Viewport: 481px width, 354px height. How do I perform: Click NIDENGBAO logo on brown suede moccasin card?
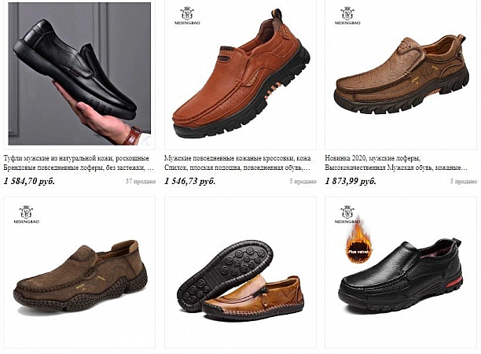pos(27,214)
